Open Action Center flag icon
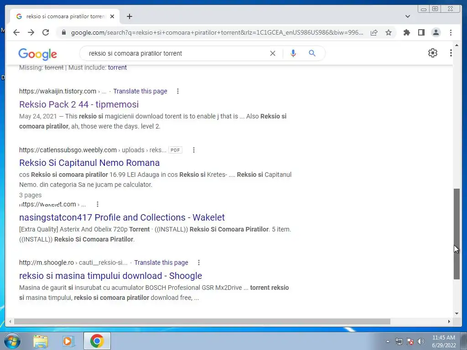 pyautogui.click(x=410, y=341)
